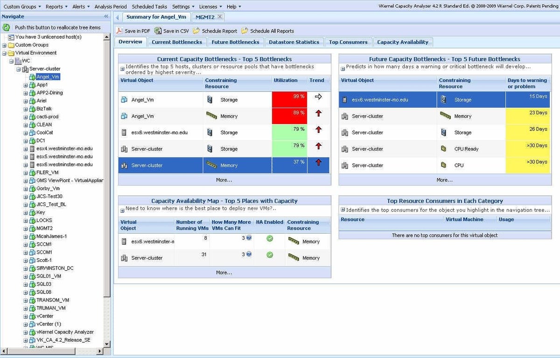Open the Scheduled Tasks menu
This screenshot has width=560, height=358.
[149, 7]
